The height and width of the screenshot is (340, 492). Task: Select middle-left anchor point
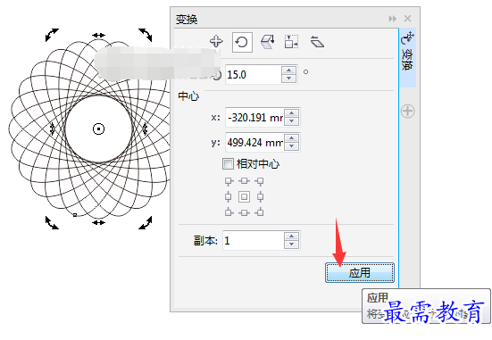tap(229, 197)
